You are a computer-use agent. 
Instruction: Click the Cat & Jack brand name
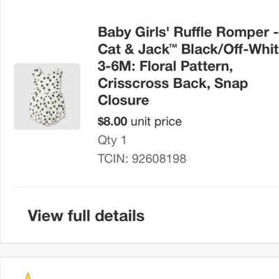tap(134, 49)
